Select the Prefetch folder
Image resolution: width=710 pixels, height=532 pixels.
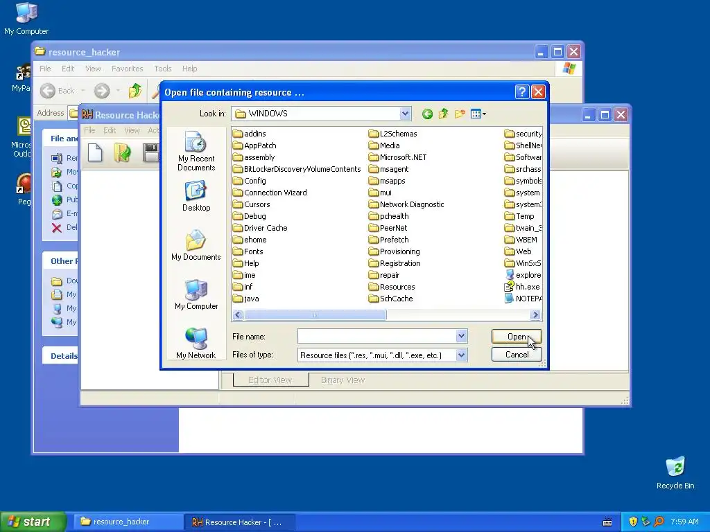[388, 240]
